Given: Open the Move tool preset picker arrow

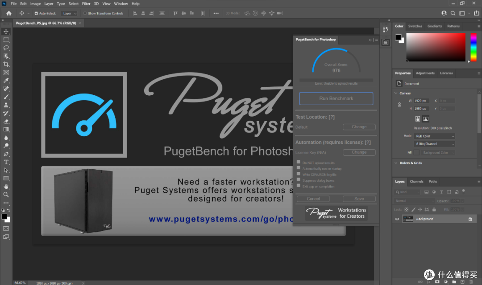Looking at the screenshot, I should pyautogui.click(x=29, y=13).
